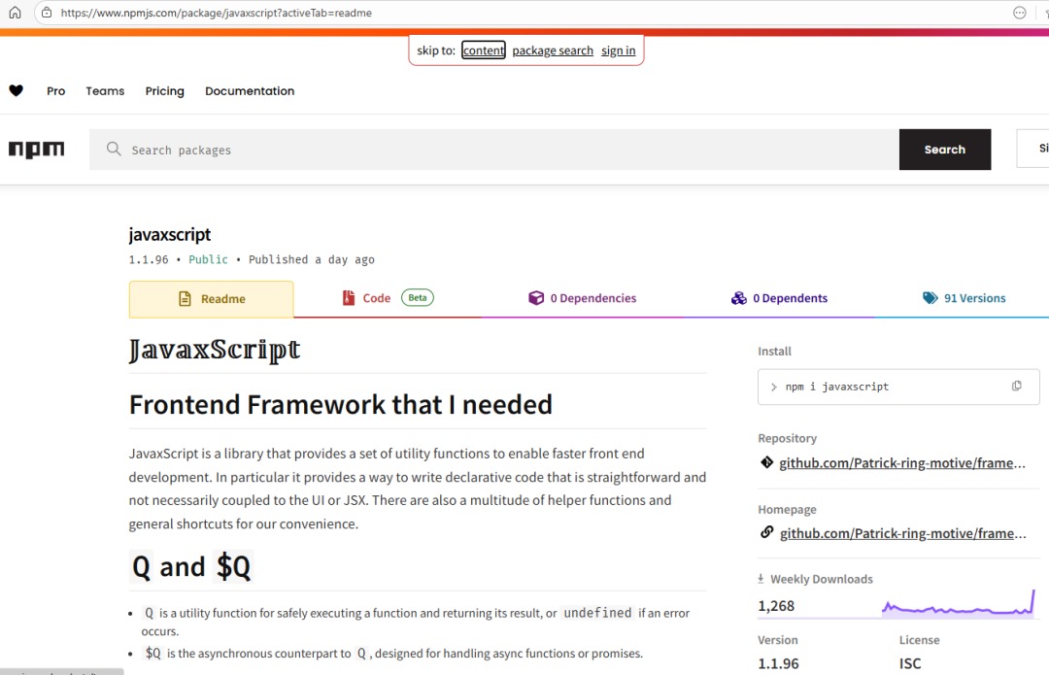Open the Teams menu item
1049x675 pixels.
click(x=105, y=91)
